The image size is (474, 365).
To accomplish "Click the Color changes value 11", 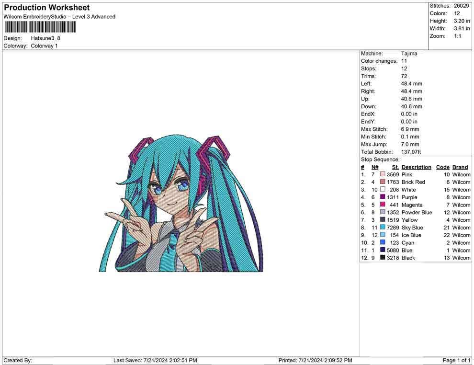I will coord(404,61).
